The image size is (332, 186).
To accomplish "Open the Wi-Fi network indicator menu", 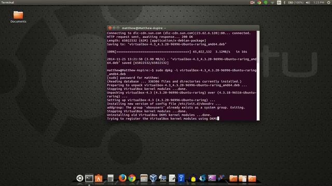I will point(272,3).
